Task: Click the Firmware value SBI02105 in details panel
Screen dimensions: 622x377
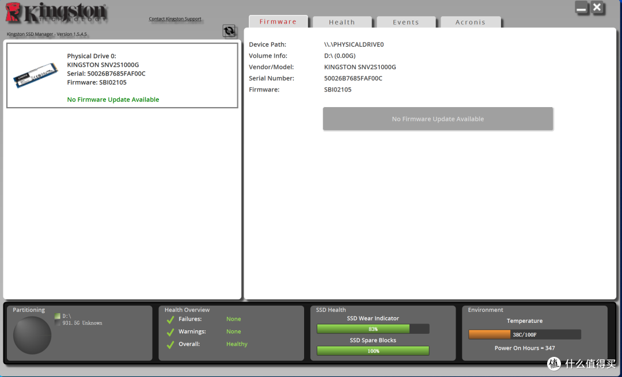Action: pos(337,89)
